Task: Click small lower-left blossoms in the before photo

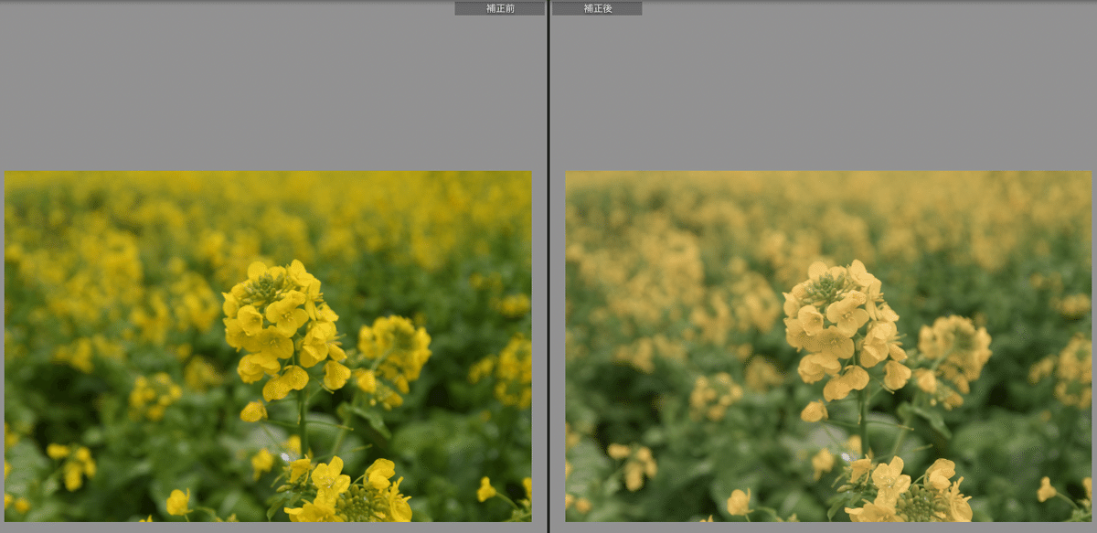Action: click(71, 464)
